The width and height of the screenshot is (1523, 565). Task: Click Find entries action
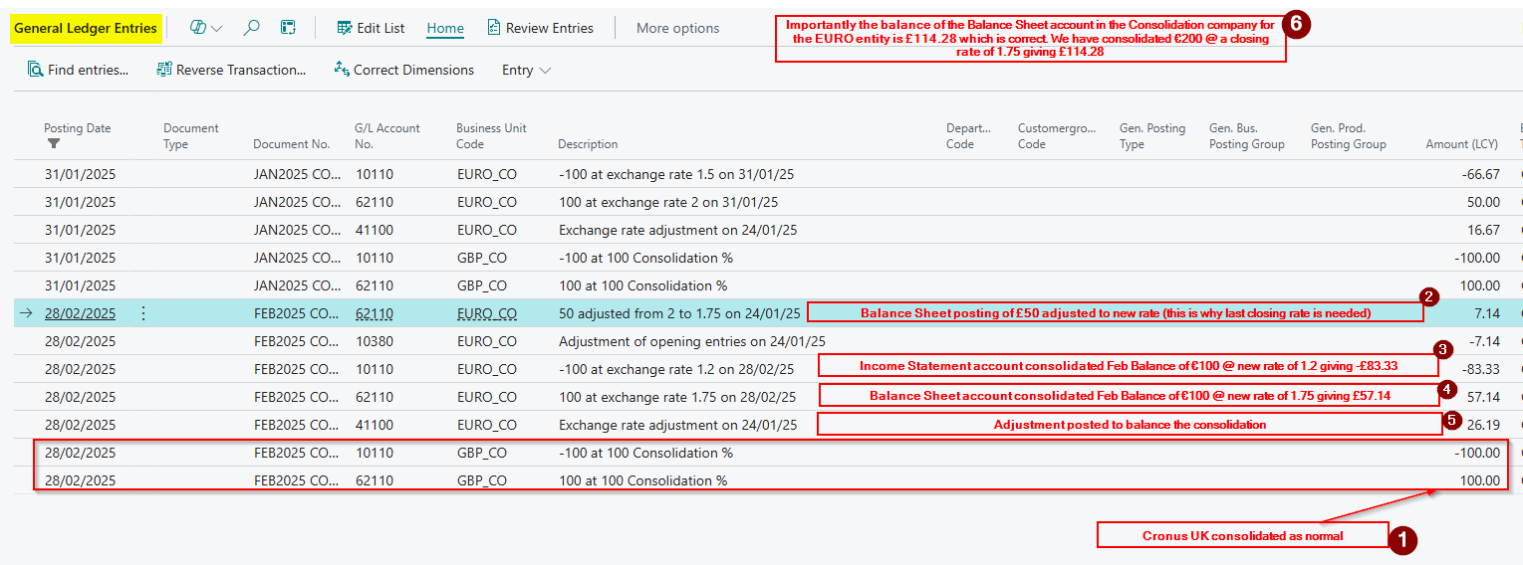coord(79,70)
